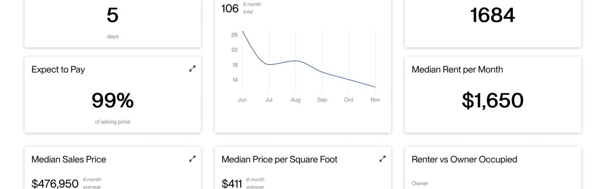This screenshot has height=189, width=605.
Task: Click the Sep label on chart axis
Action: (x=322, y=100)
